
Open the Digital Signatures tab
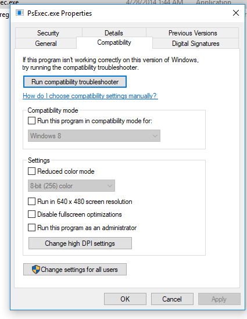[195, 44]
